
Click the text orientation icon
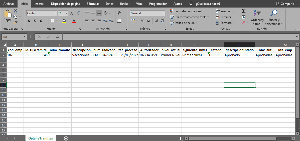point(105,13)
